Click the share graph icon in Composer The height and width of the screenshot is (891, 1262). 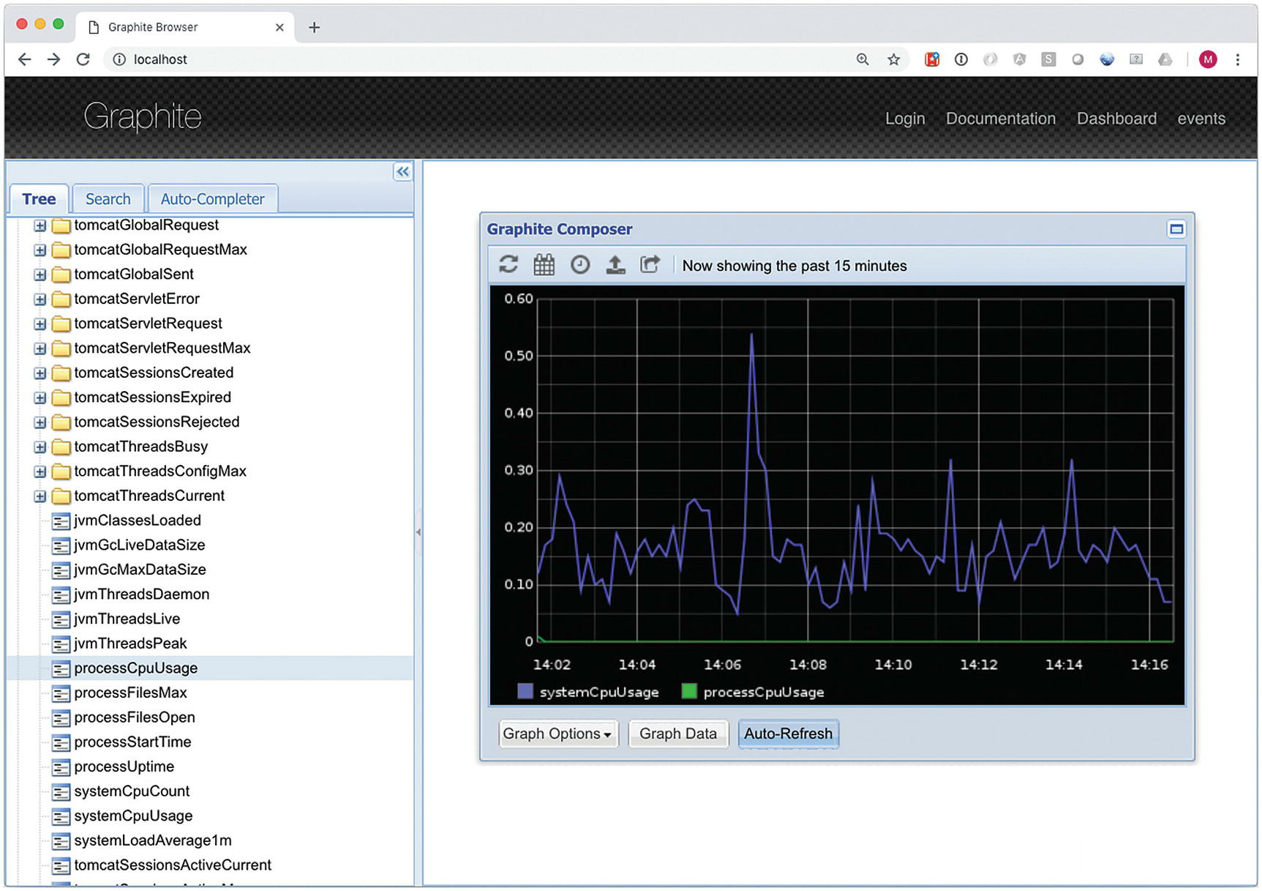[x=650, y=264]
